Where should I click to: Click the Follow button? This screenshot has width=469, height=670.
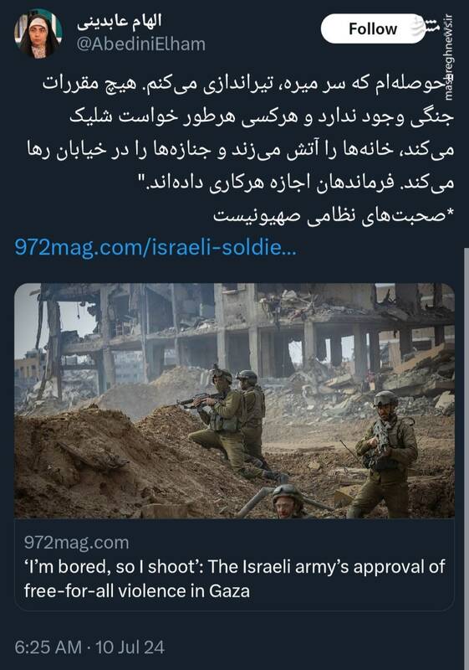click(373, 28)
